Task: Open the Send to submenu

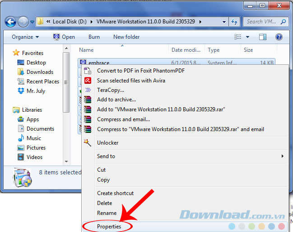Action: tap(185, 156)
